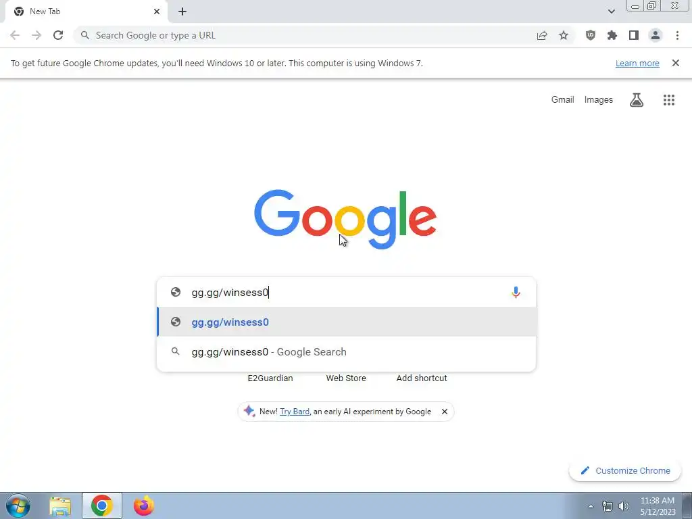Open the Windows Start menu
The image size is (692, 519).
tap(18, 505)
